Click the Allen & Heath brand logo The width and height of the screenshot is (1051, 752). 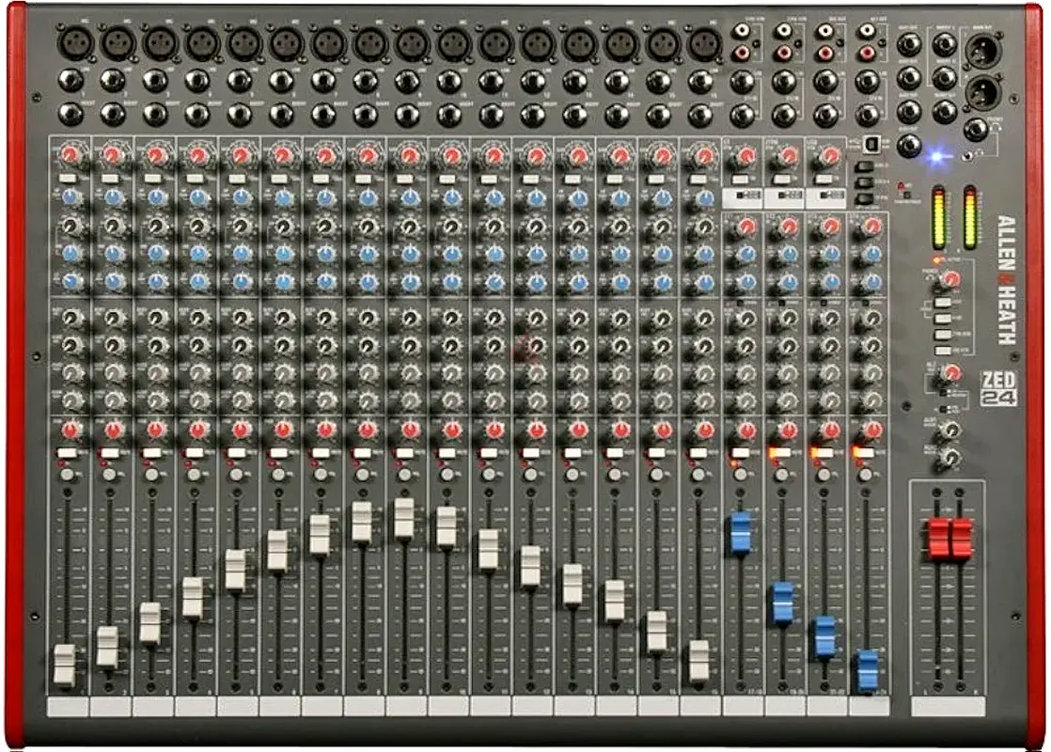[x=1005, y=280]
